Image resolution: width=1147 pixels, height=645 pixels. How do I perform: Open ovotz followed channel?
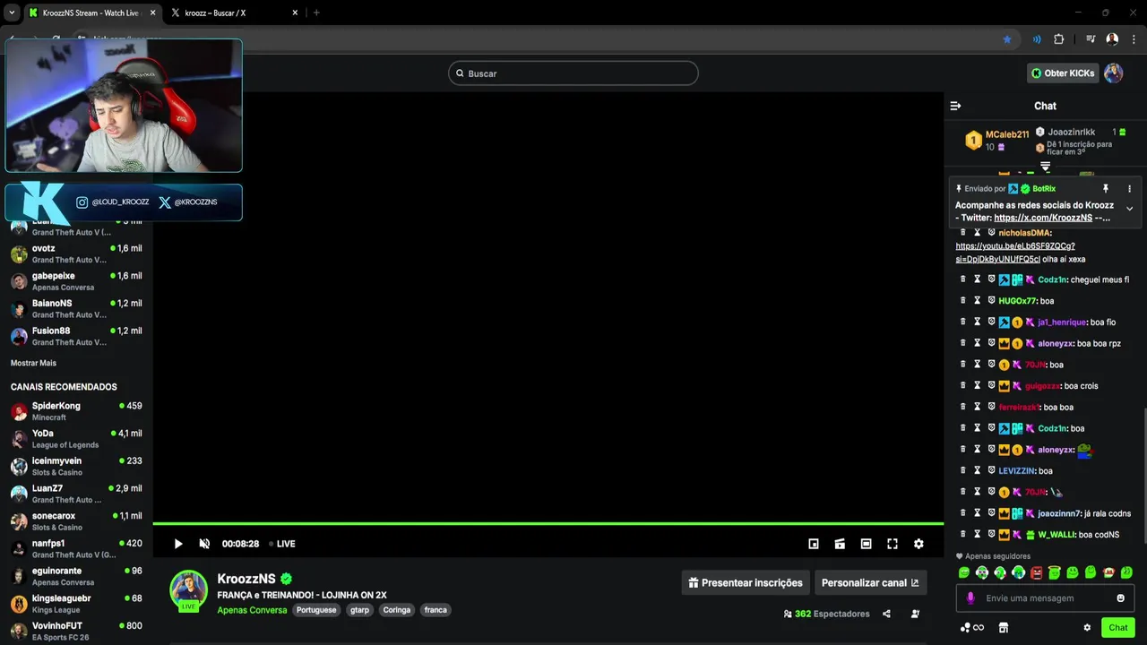click(76, 254)
